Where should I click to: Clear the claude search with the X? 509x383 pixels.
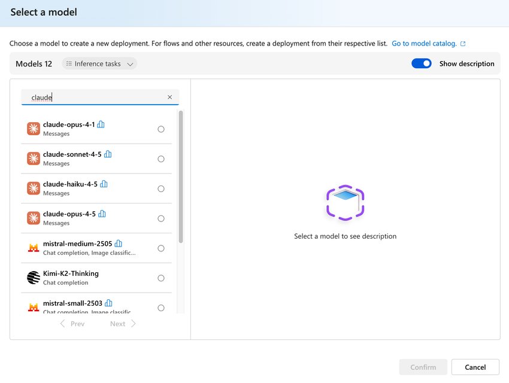click(169, 96)
